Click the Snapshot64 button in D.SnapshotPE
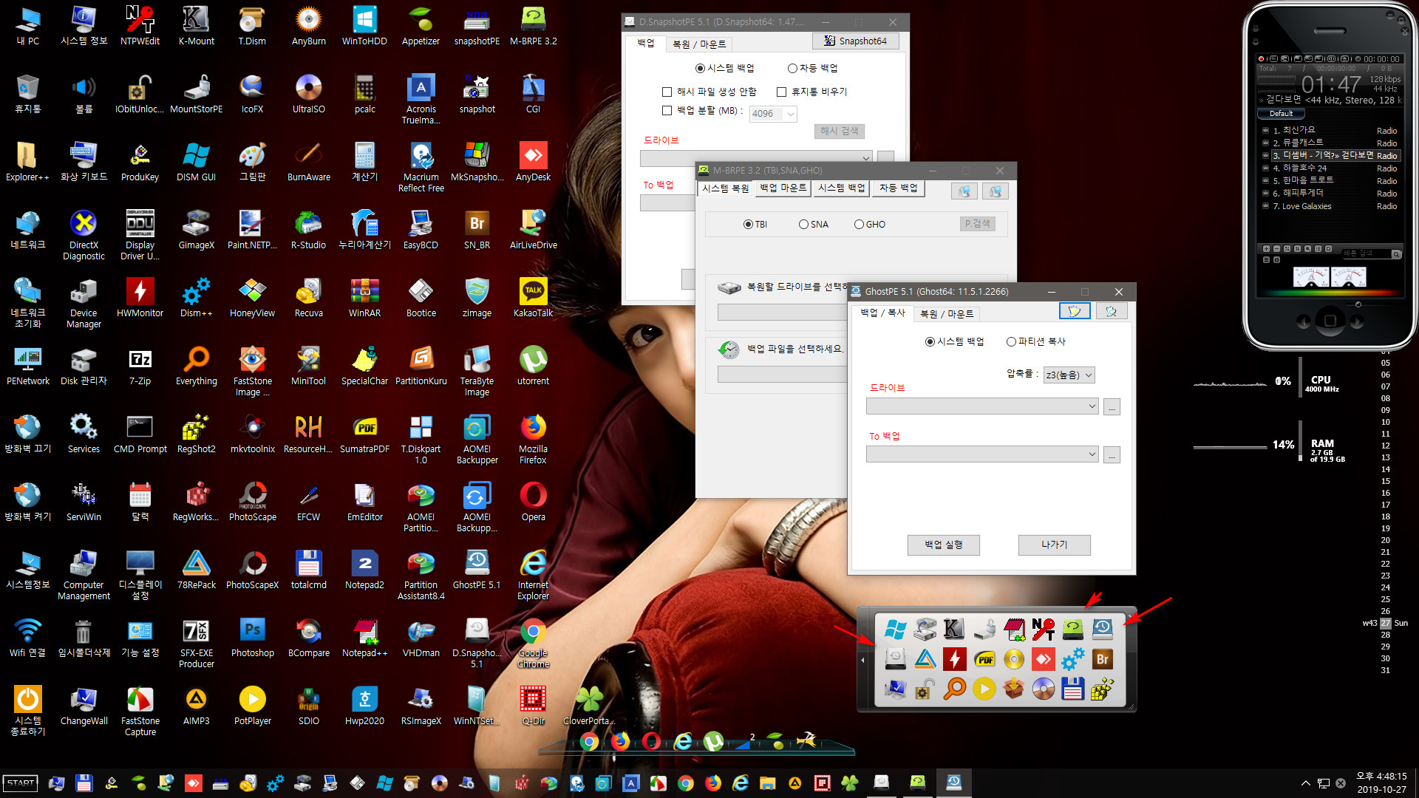Image resolution: width=1419 pixels, height=798 pixels. [855, 41]
